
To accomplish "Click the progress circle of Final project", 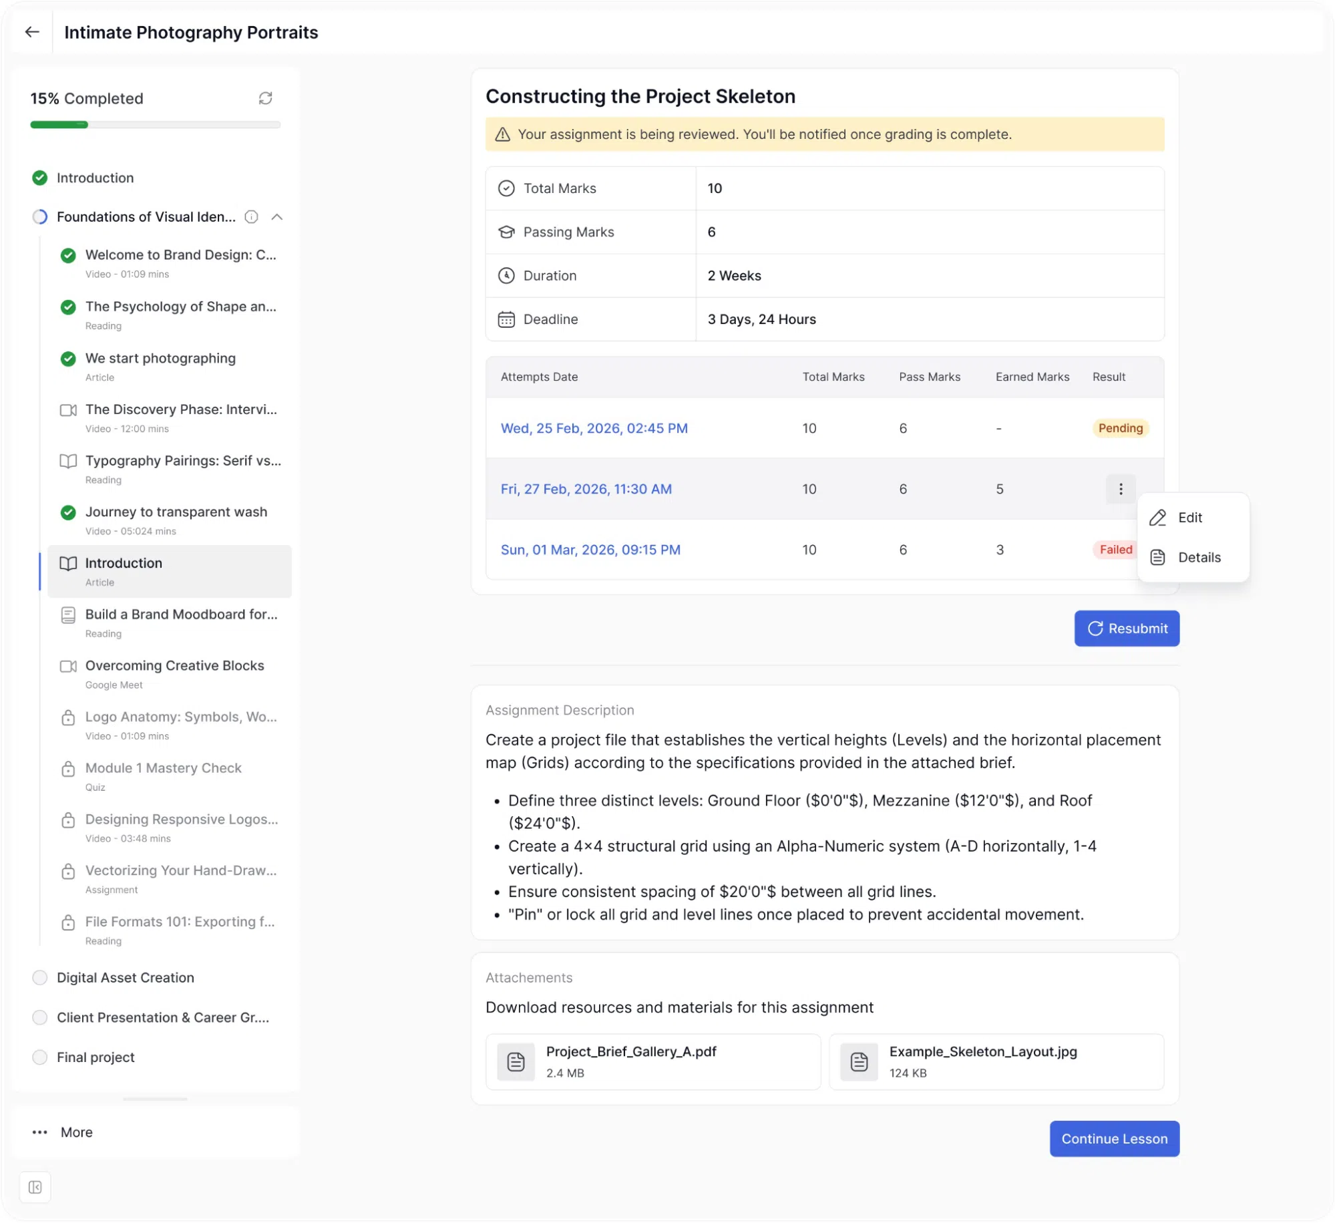I will click(x=40, y=1057).
